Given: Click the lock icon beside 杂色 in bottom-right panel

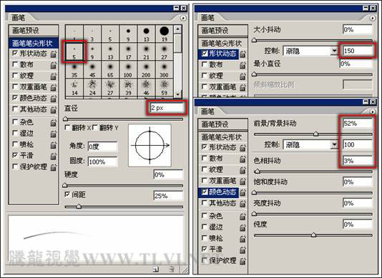Looking at the screenshot, I should point(243,217).
